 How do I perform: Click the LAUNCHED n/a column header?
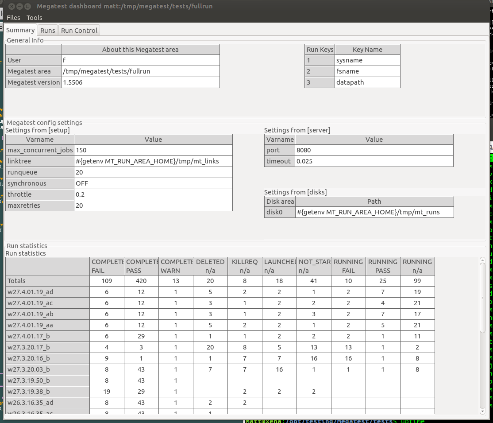coord(280,266)
